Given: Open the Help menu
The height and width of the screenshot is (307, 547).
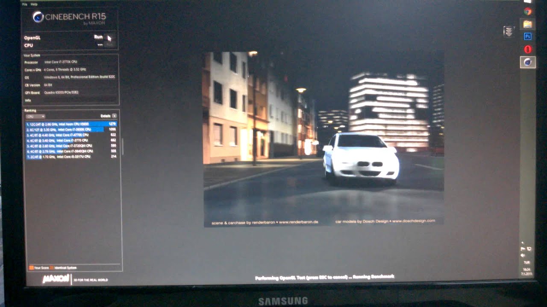Looking at the screenshot, I should click(x=34, y=4).
